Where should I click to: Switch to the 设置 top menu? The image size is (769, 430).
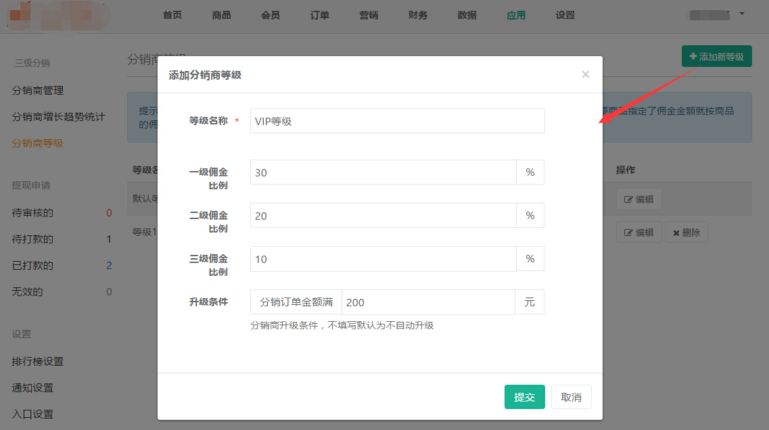pos(565,16)
